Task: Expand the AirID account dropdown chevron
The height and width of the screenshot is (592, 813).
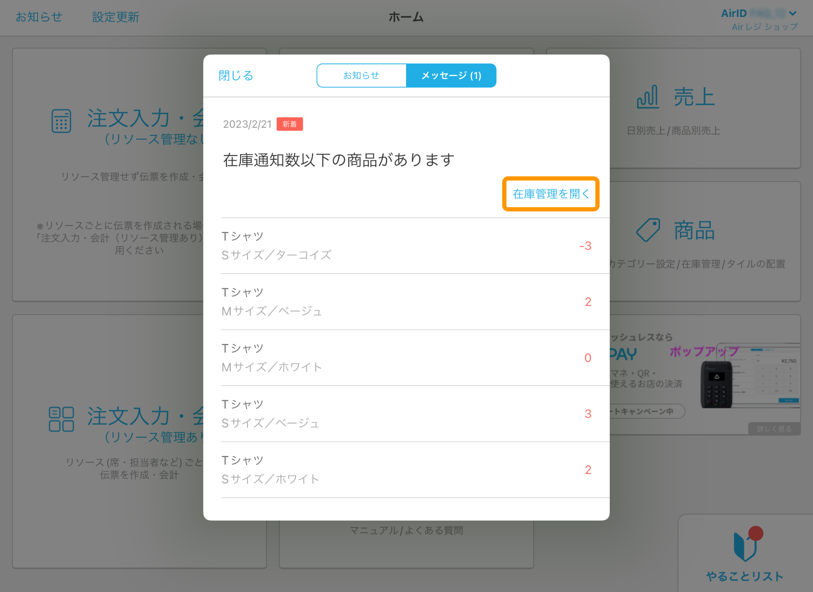Action: [x=793, y=14]
